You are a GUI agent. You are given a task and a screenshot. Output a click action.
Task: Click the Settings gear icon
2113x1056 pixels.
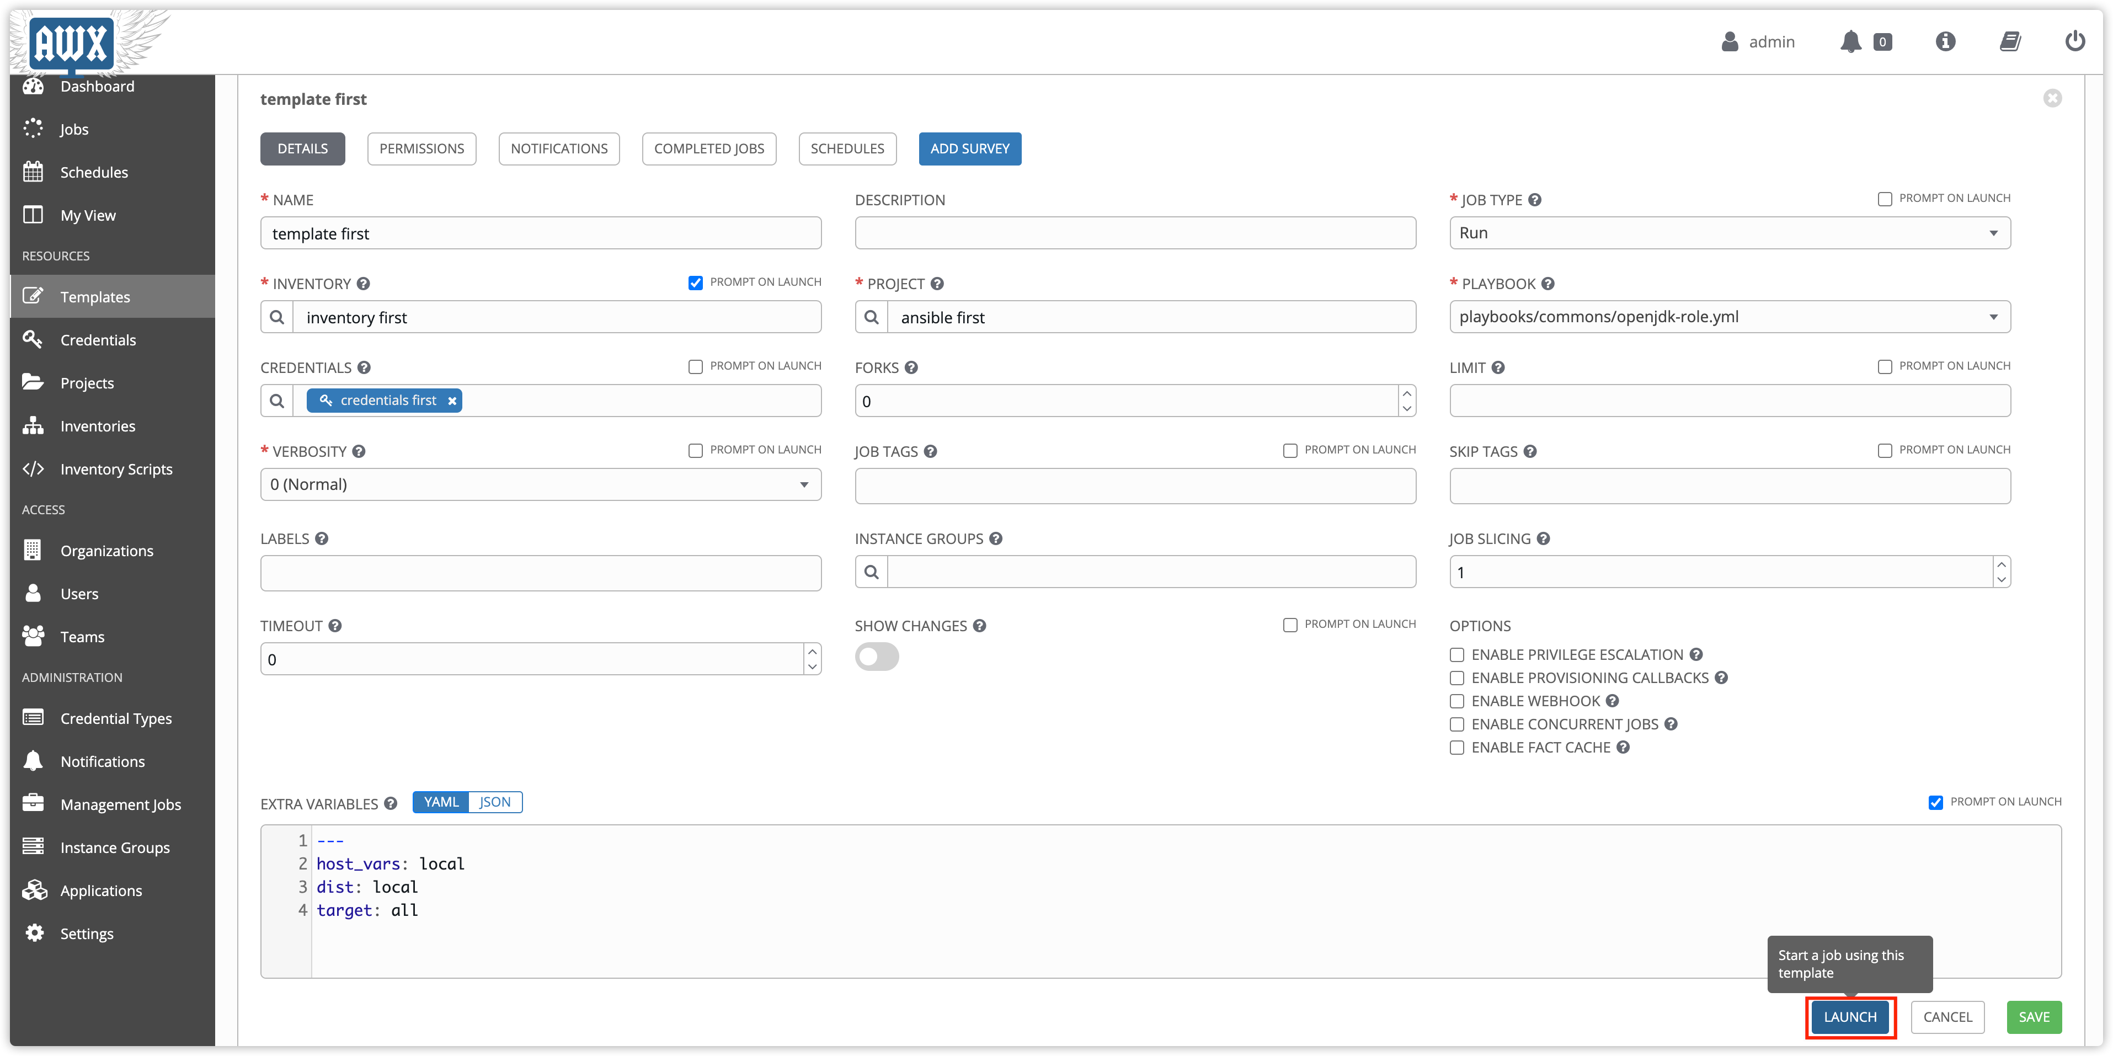click(x=34, y=933)
